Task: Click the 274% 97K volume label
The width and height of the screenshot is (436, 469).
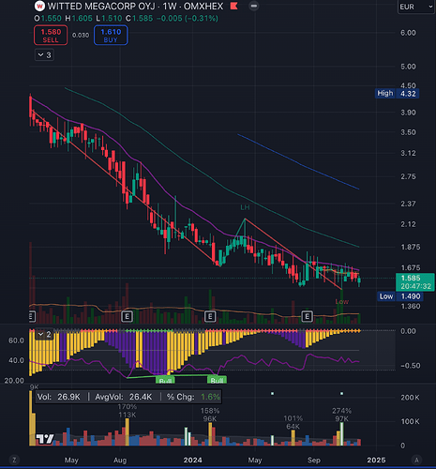Action: (x=341, y=415)
